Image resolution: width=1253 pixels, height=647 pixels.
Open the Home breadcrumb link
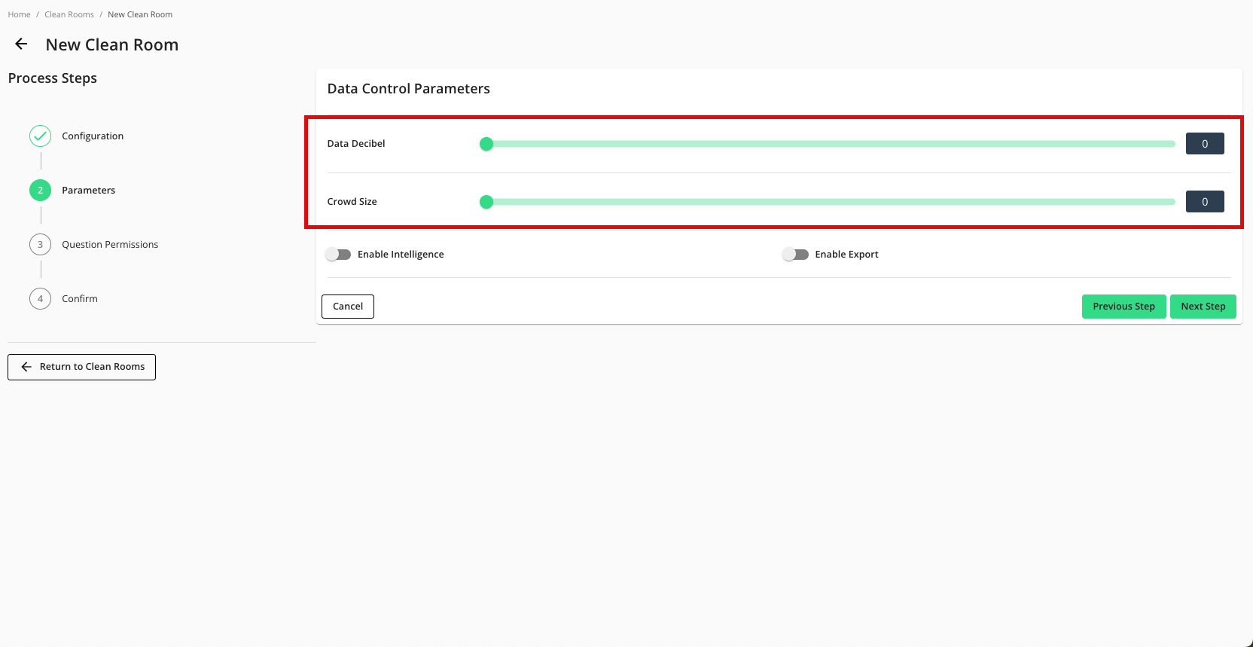pyautogui.click(x=19, y=14)
